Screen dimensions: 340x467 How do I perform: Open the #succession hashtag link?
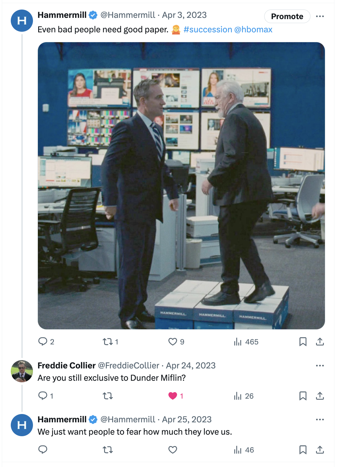pyautogui.click(x=208, y=30)
